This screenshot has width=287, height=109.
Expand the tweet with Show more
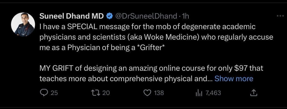234,79
